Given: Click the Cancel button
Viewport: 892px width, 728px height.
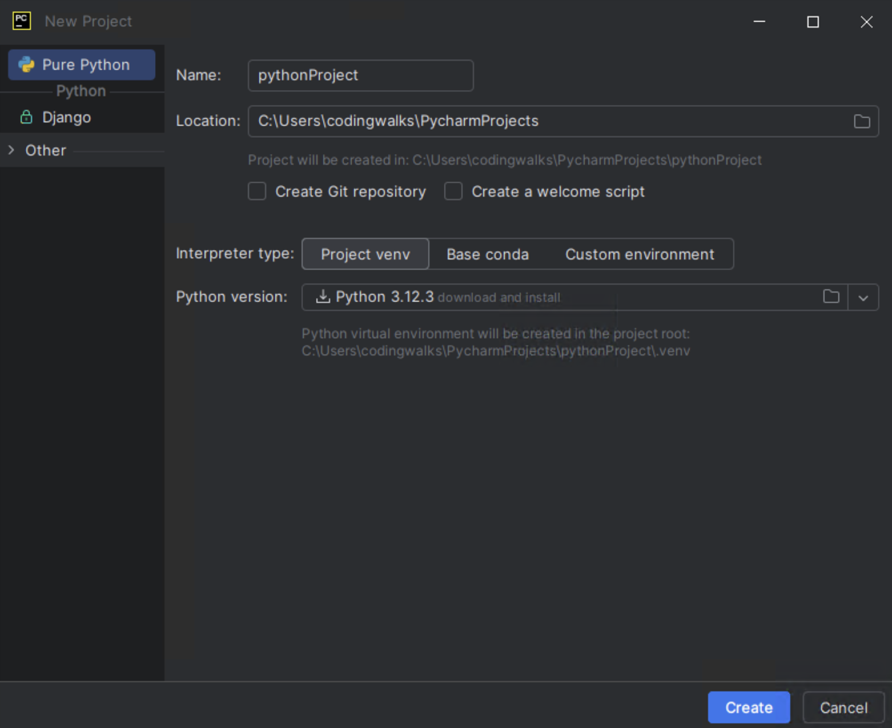Looking at the screenshot, I should click(843, 707).
